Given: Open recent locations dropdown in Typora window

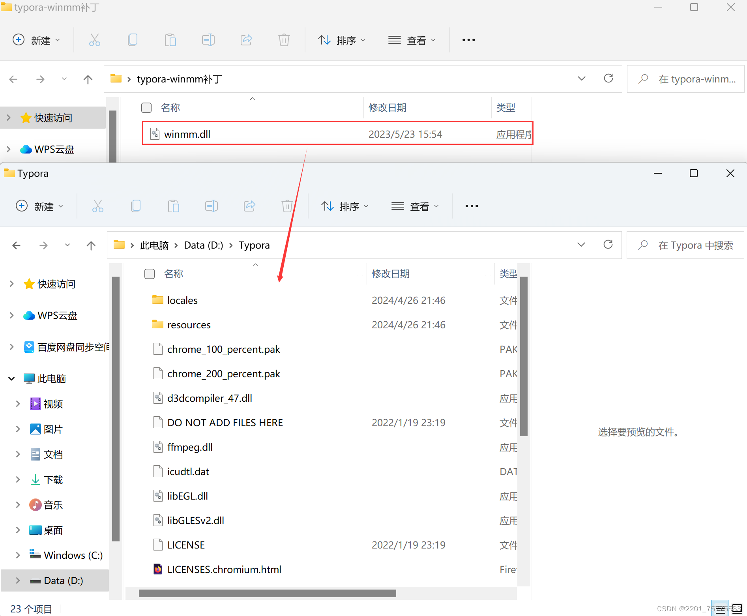Looking at the screenshot, I should (67, 245).
